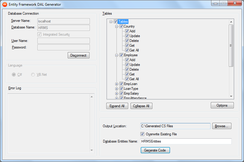Select the Employee tree item label
The width and height of the screenshot is (244, 162).
point(131,55)
